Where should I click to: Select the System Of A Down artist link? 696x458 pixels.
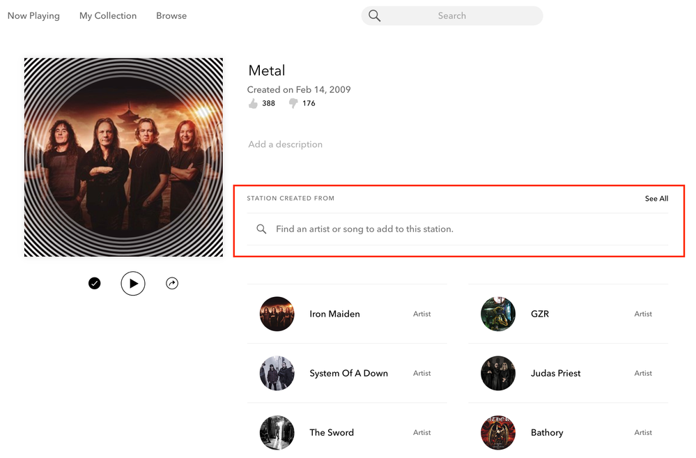(x=348, y=374)
